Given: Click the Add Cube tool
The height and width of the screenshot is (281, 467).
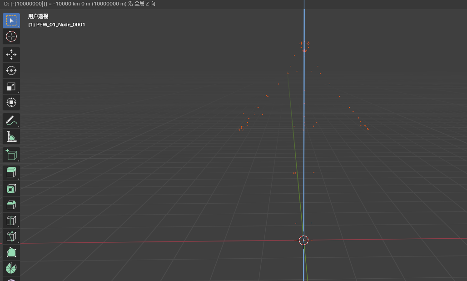Looking at the screenshot, I should 11,155.
